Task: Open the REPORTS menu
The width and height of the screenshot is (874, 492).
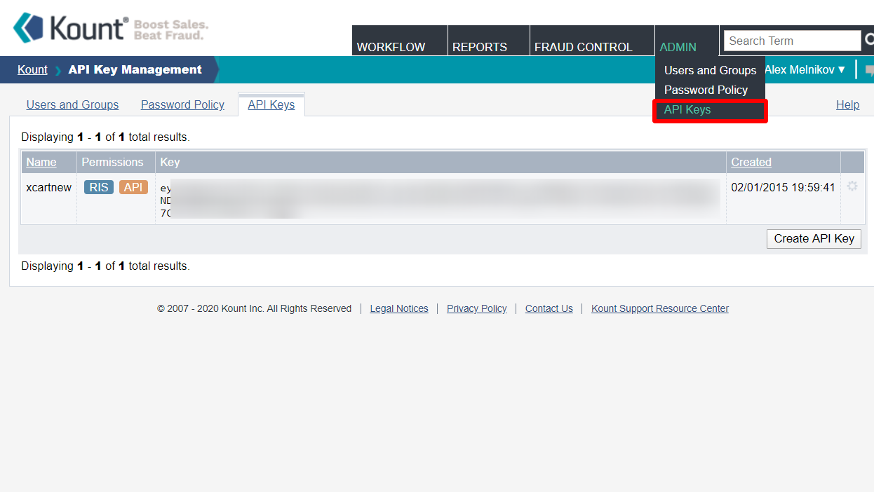Action: (x=488, y=41)
